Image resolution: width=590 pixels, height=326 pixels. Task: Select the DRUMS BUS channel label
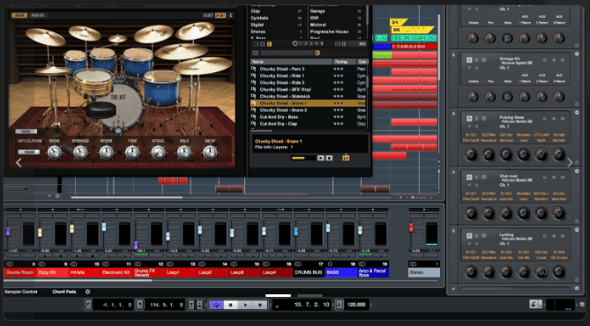pos(309,272)
